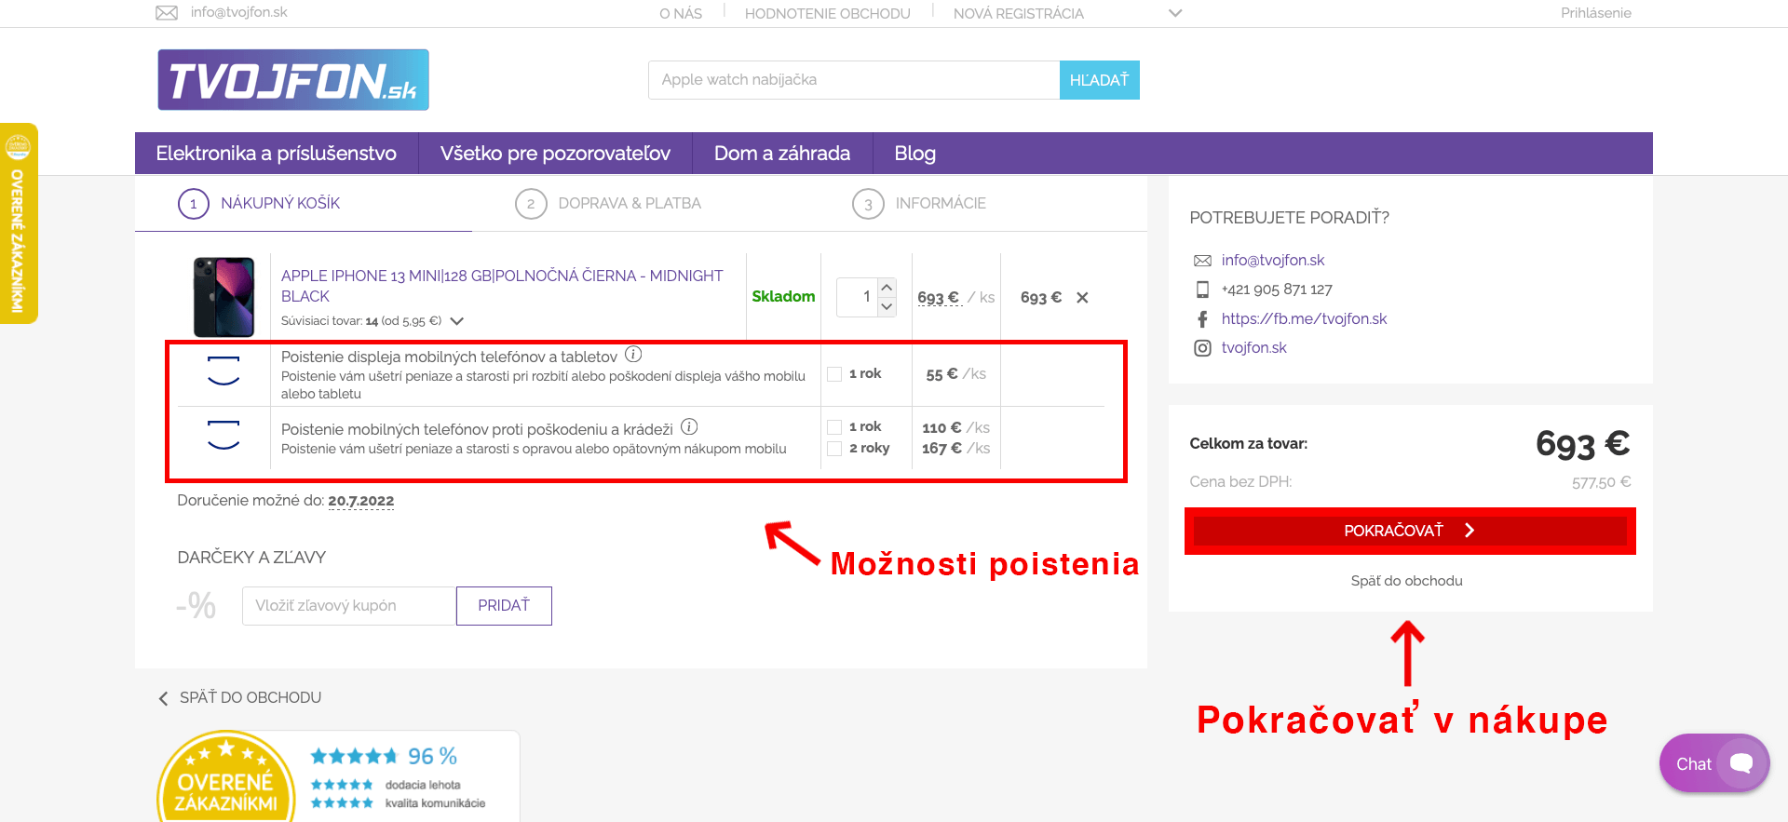Check 1 rok theft insurance for 110 €
1788x822 pixels.
(x=834, y=427)
